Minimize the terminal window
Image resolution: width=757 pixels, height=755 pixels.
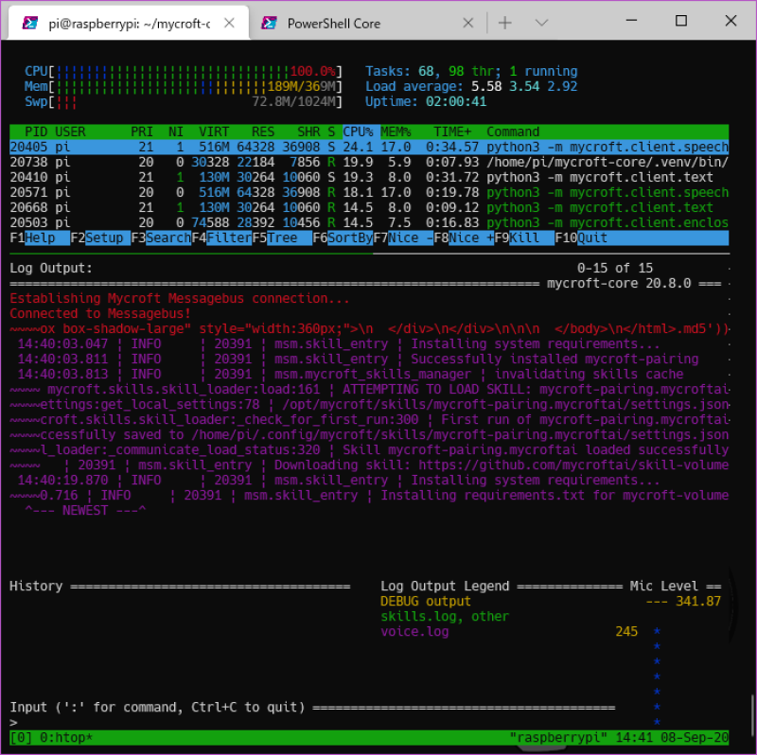631,20
